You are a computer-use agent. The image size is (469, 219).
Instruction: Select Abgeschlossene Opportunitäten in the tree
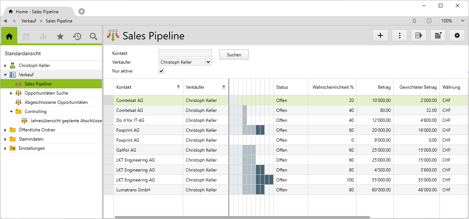point(56,102)
